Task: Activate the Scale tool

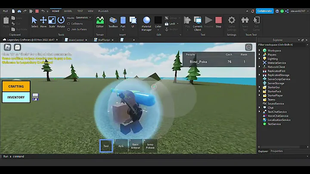Action: click(x=52, y=22)
